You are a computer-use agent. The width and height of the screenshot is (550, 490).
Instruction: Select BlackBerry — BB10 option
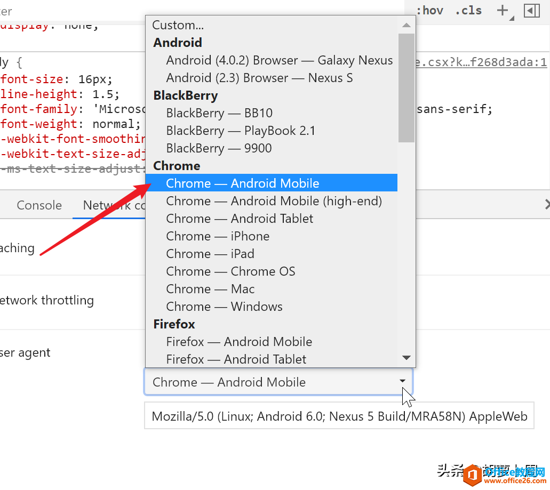pyautogui.click(x=271, y=113)
